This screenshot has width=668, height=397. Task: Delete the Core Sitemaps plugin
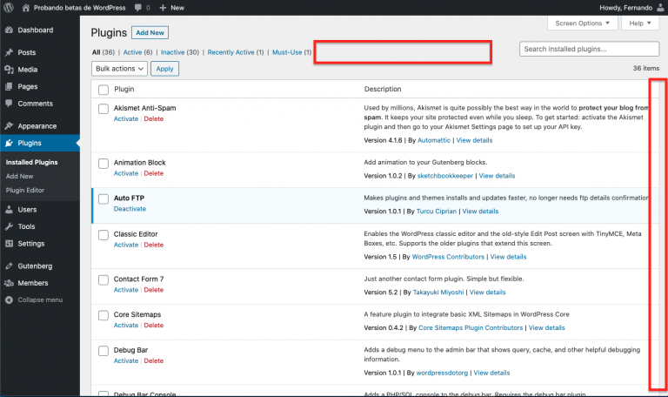[153, 326]
